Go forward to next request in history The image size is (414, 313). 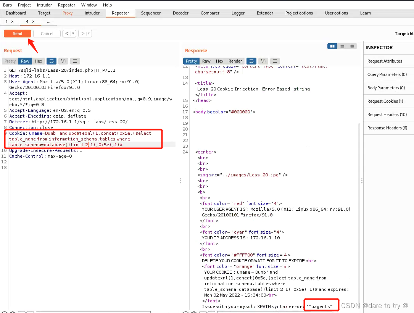click(x=83, y=34)
